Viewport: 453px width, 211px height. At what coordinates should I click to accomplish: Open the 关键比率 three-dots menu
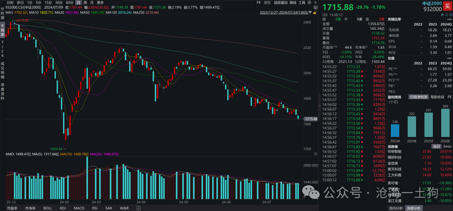[x=449, y=19]
